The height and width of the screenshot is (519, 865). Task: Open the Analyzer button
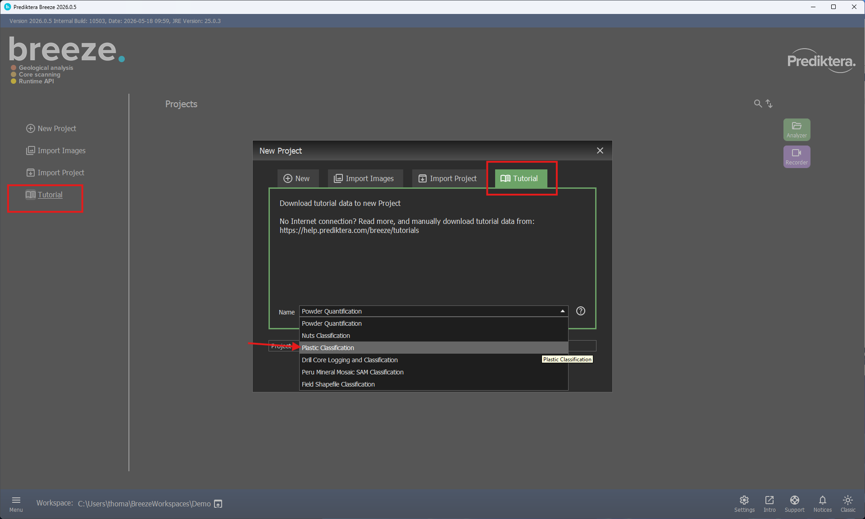797,130
